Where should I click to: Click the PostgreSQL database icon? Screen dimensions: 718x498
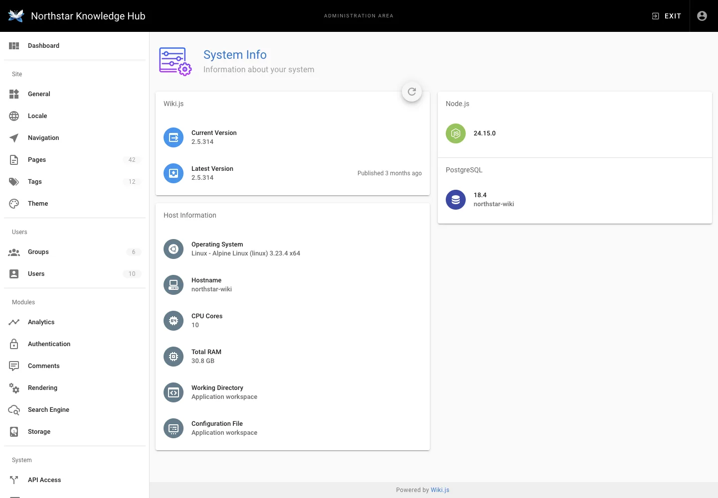456,200
